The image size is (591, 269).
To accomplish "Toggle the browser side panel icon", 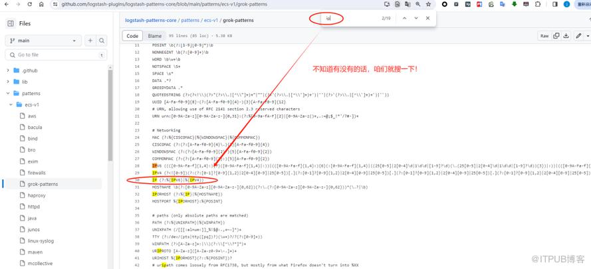I will point(555,4).
